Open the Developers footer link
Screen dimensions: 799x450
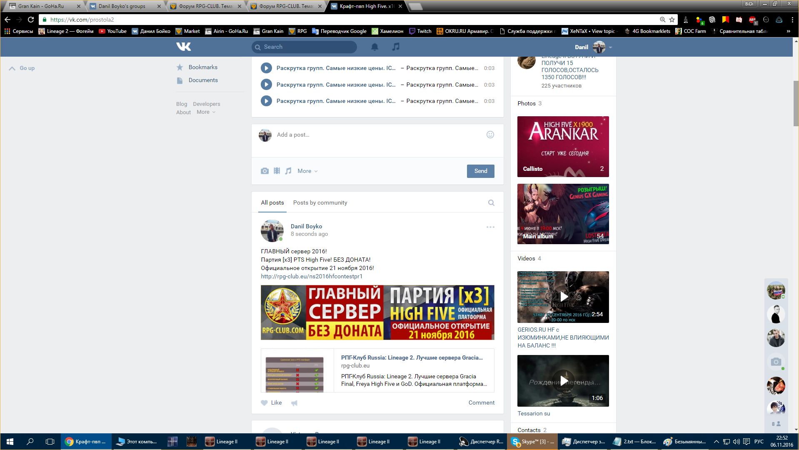(x=207, y=104)
